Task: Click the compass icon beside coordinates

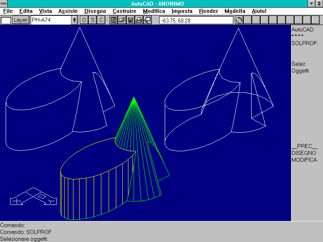Action: click(239, 20)
